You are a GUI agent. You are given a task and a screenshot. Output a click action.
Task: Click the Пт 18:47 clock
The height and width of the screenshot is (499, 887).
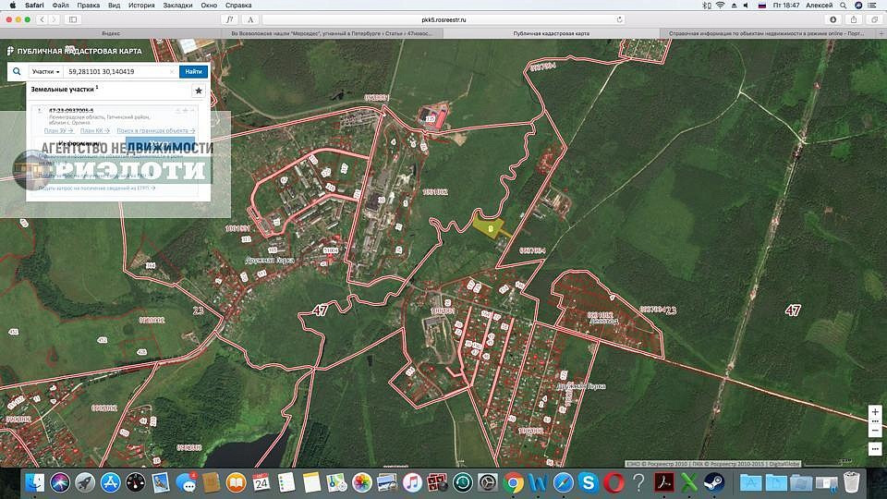point(785,6)
